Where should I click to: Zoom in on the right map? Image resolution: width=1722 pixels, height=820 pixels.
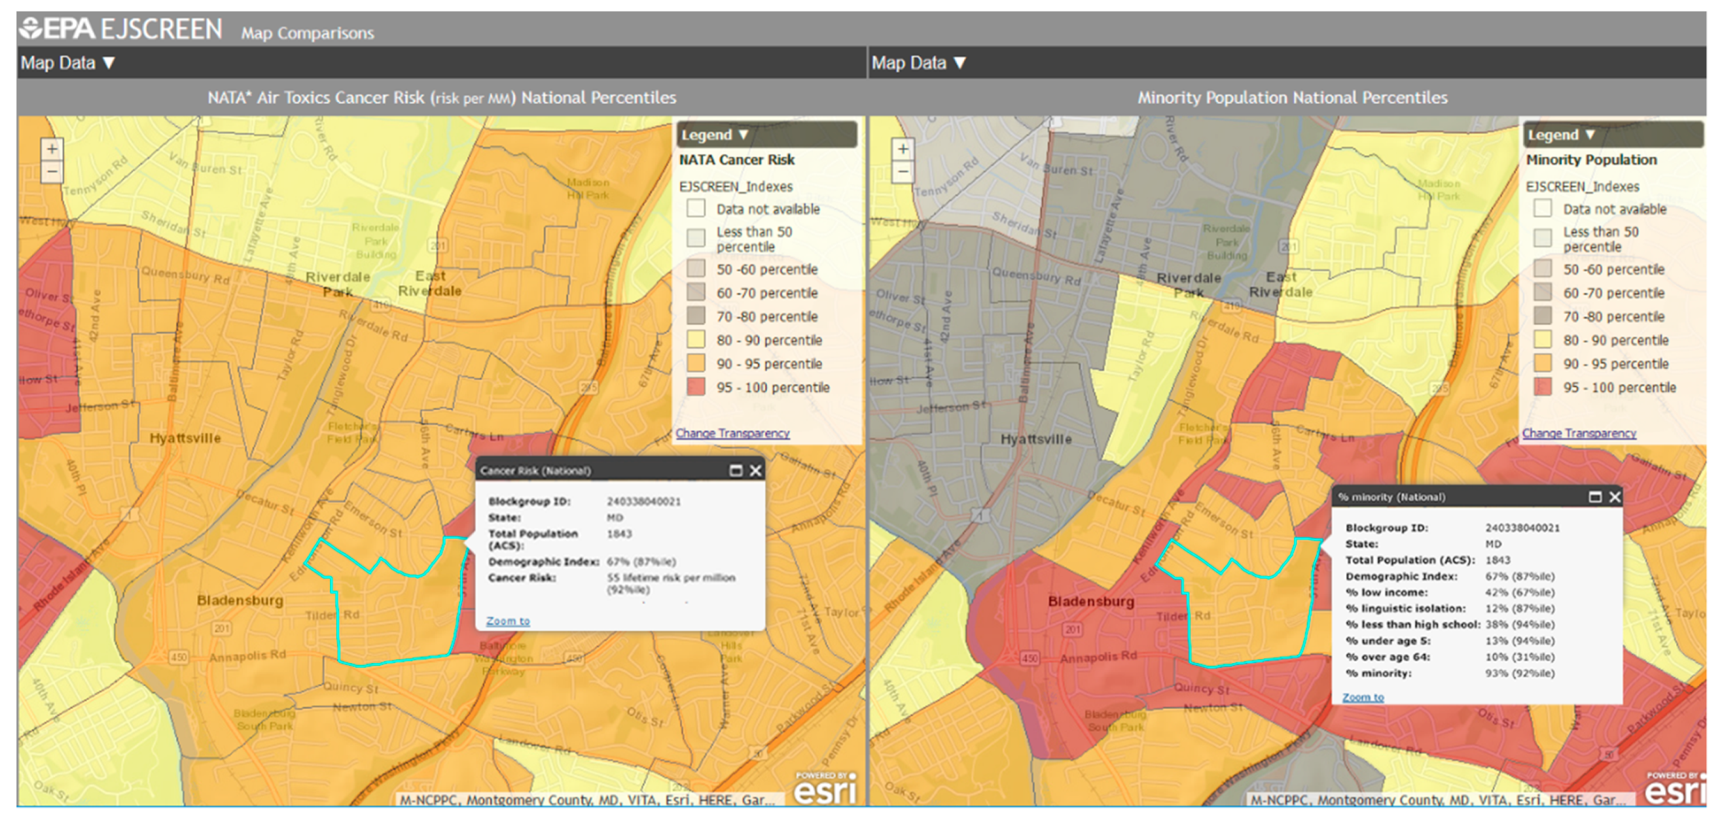point(903,149)
